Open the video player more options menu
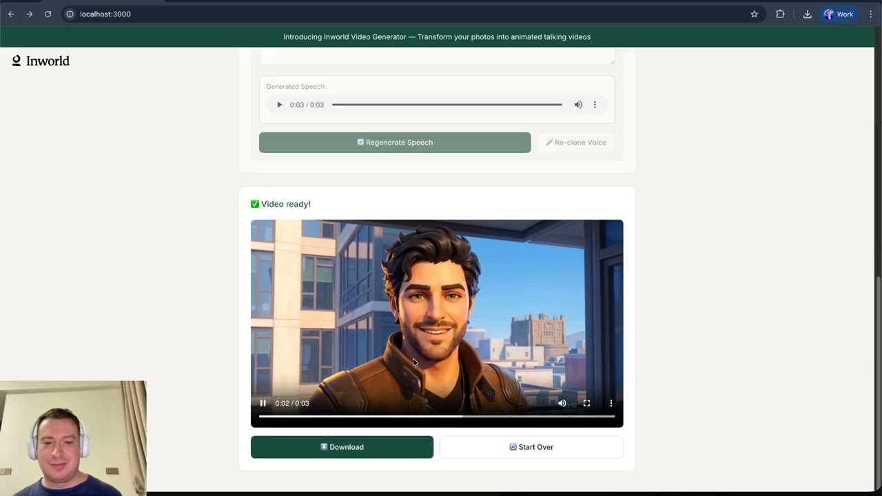 coord(611,403)
